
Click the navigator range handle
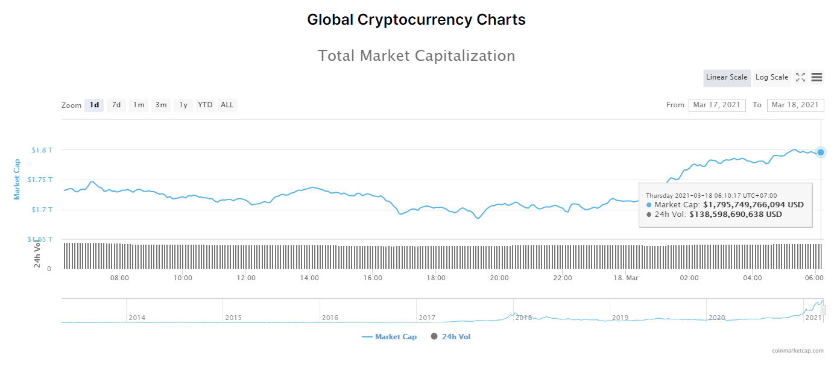[x=823, y=310]
